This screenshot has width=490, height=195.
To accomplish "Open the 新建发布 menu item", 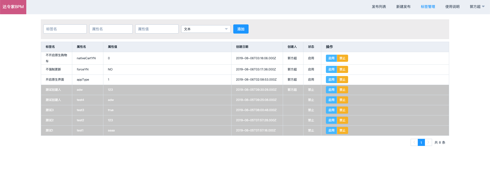I will point(403,7).
